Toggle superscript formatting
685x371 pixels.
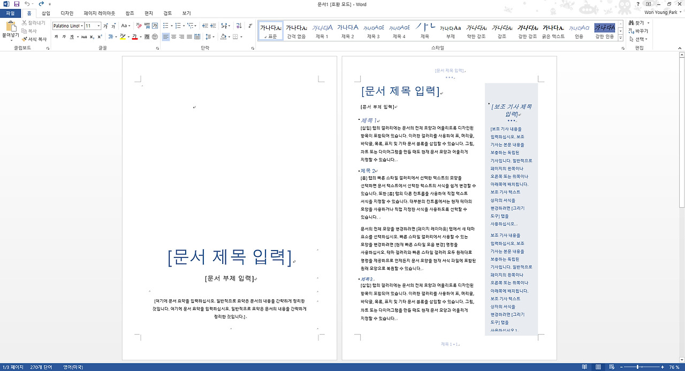[100, 36]
